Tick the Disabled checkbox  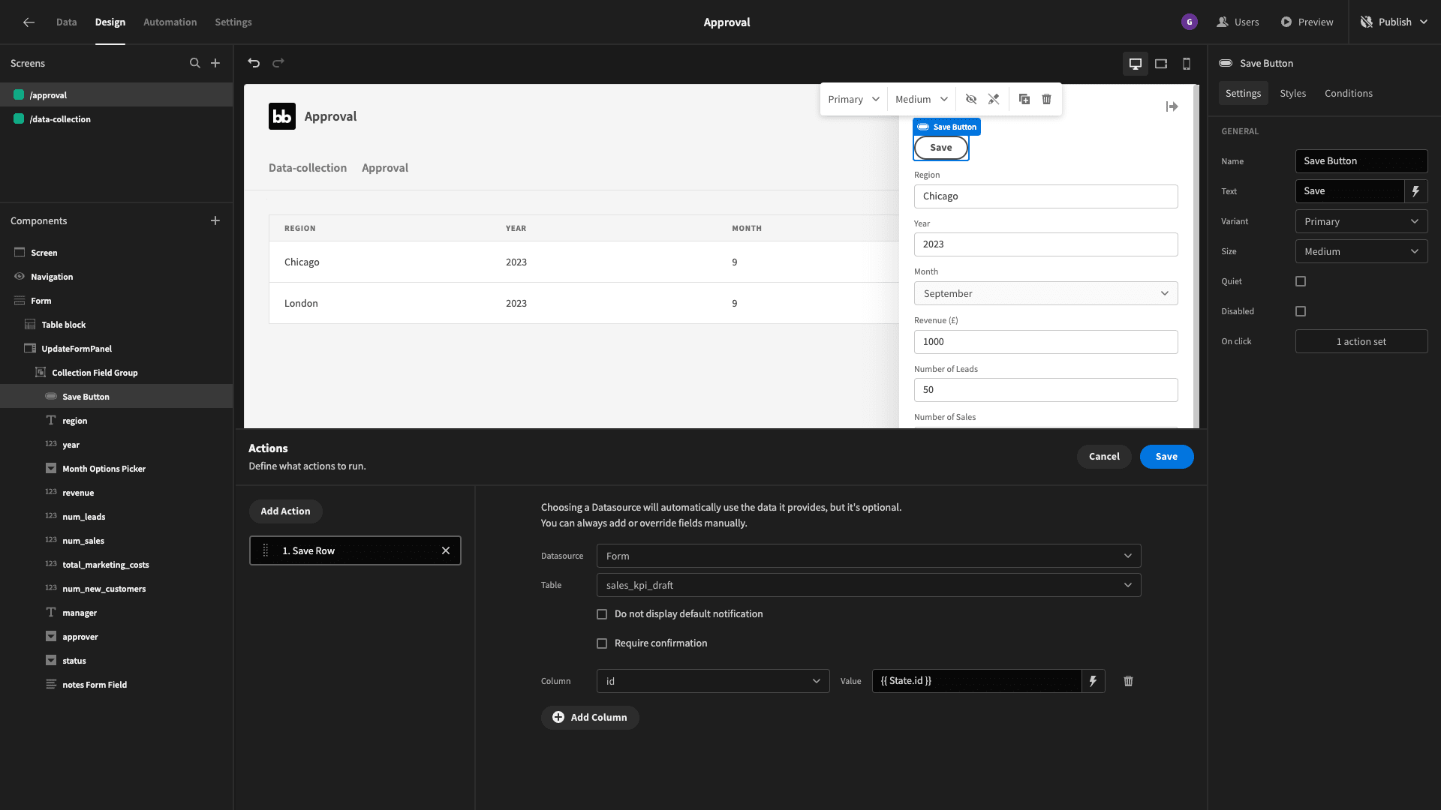1301,311
